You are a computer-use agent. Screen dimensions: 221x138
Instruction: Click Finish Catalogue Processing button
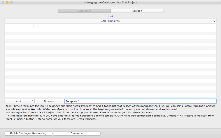[x=28, y=134]
